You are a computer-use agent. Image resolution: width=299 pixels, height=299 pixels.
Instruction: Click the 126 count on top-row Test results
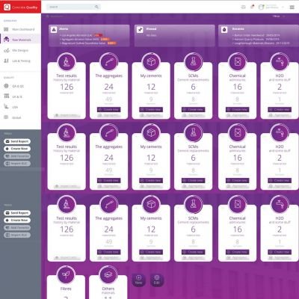click(x=67, y=87)
